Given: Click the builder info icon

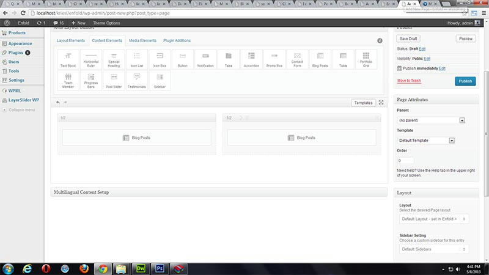Looking at the screenshot, I should click(x=380, y=40).
